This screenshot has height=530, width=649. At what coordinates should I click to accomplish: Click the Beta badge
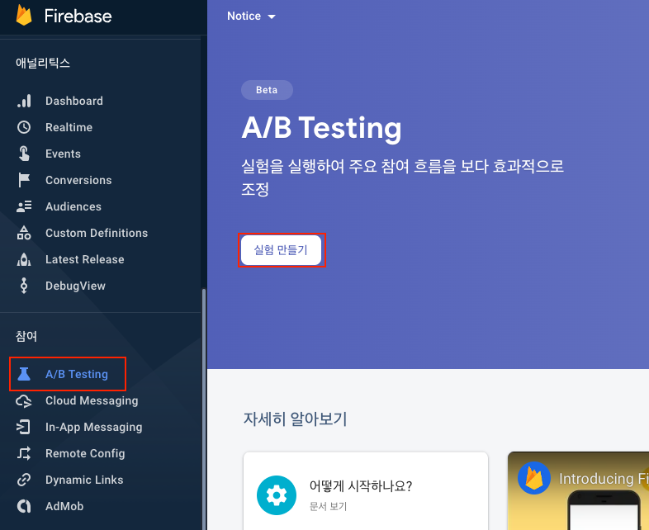pos(267,90)
